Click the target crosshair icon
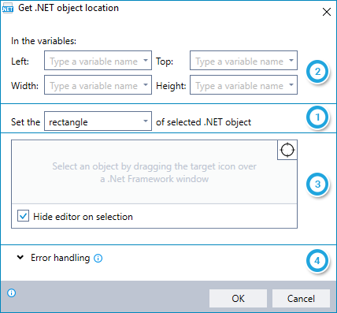337x313 pixels. pyautogui.click(x=287, y=150)
